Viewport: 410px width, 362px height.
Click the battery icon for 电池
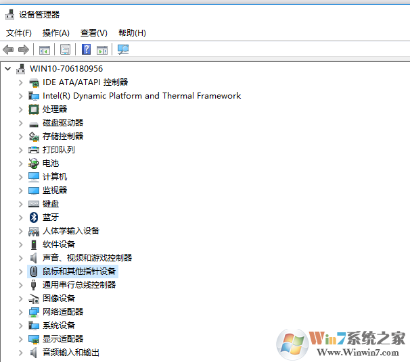[33, 163]
